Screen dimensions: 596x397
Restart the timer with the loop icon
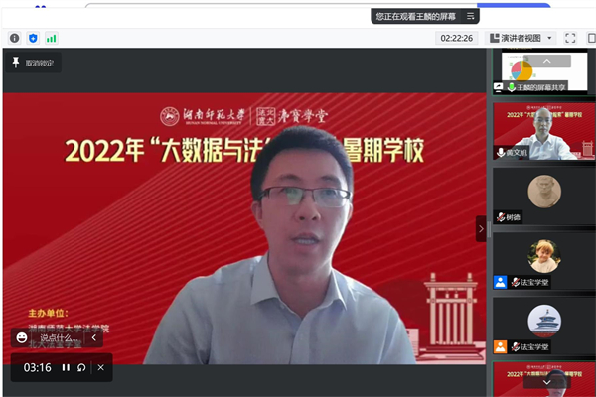(81, 368)
